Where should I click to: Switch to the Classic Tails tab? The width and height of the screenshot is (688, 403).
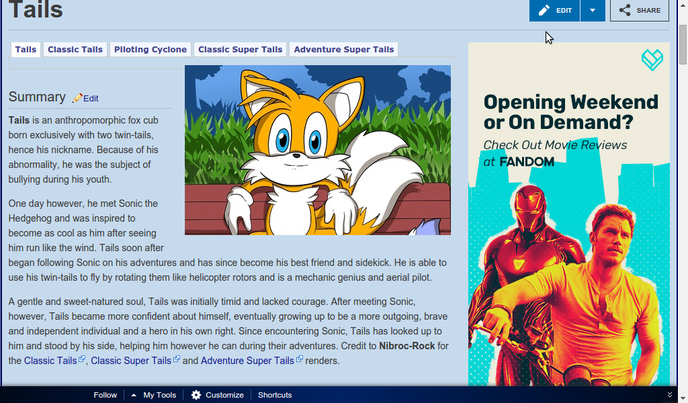(x=75, y=49)
